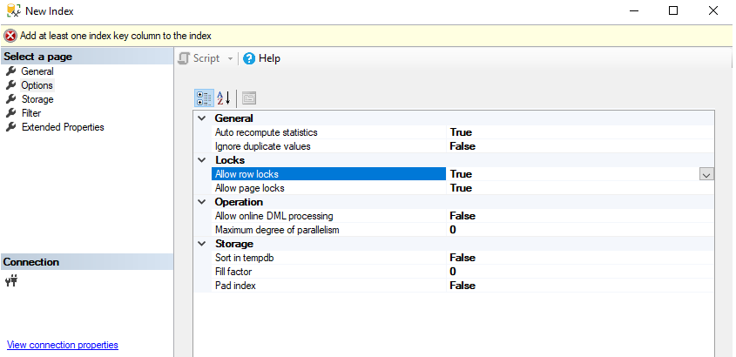This screenshot has height=357, width=736.
Task: Click the Property Pages icon
Action: point(249,98)
